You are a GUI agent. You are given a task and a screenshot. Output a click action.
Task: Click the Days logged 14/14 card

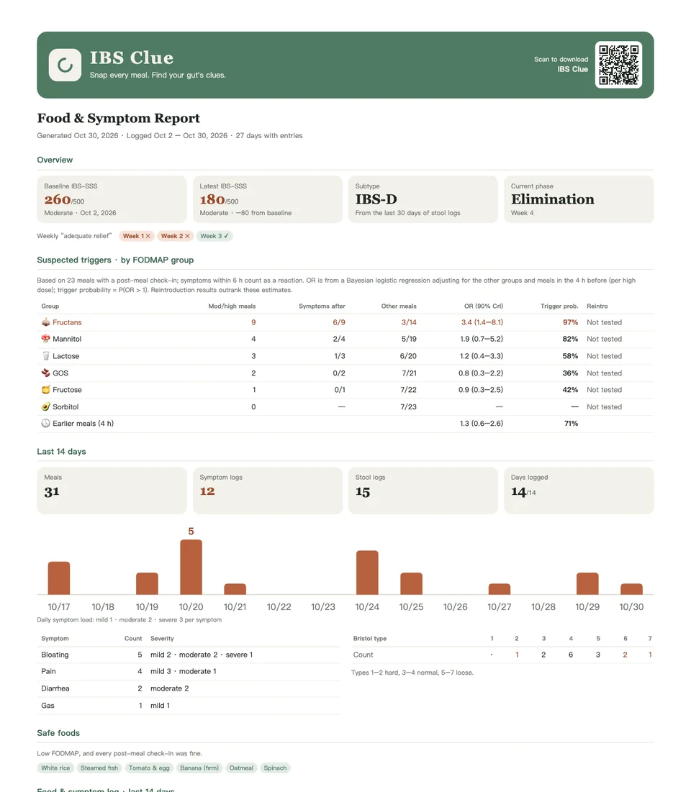(x=579, y=491)
